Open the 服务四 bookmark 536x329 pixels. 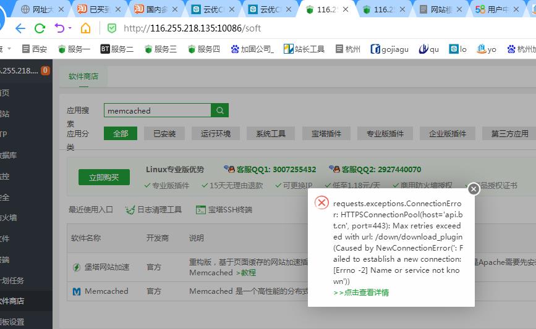click(204, 49)
